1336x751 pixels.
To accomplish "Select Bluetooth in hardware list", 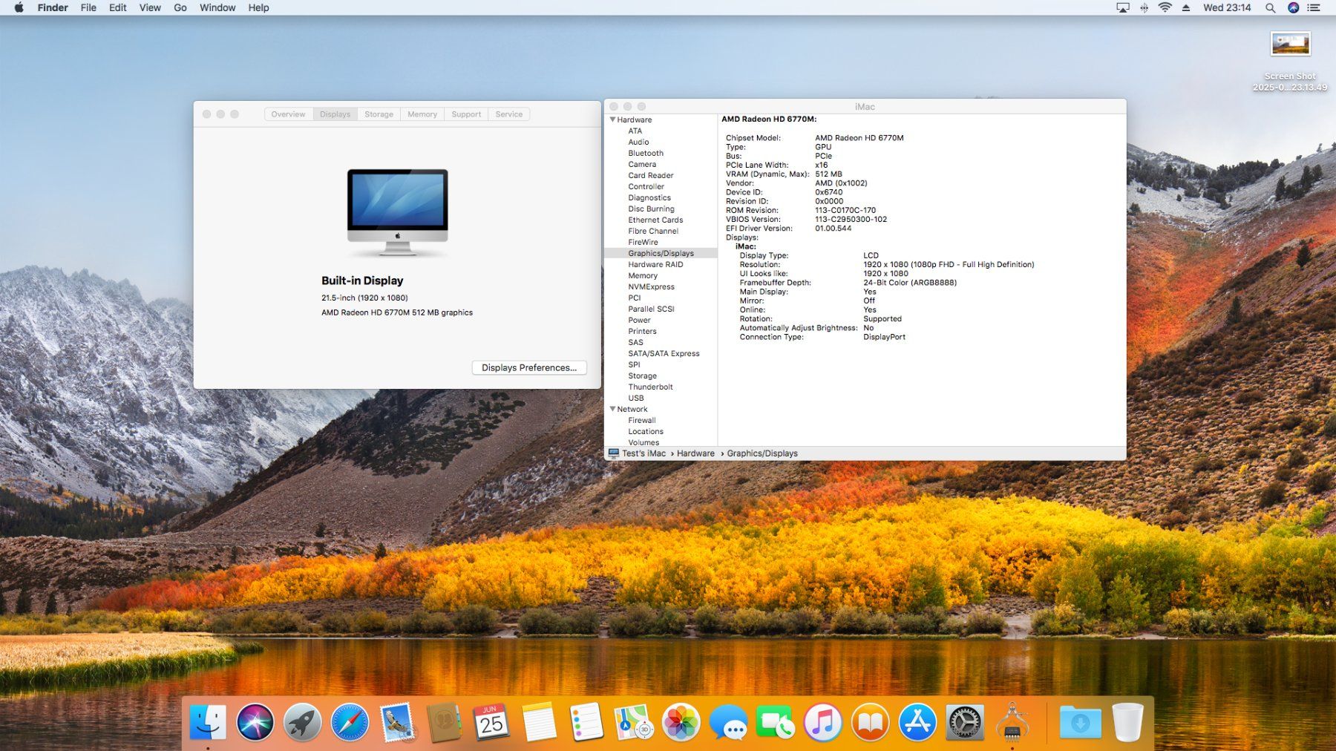I will [646, 153].
